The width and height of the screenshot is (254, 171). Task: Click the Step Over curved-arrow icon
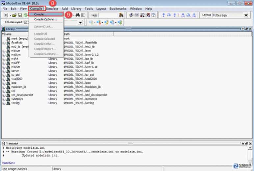[x=169, y=15]
